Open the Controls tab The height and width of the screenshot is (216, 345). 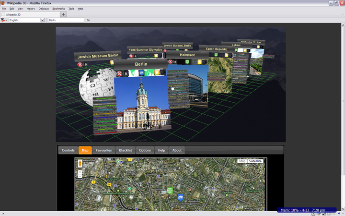point(68,150)
